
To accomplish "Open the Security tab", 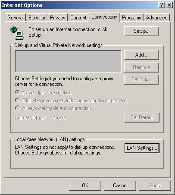I will point(37,18).
